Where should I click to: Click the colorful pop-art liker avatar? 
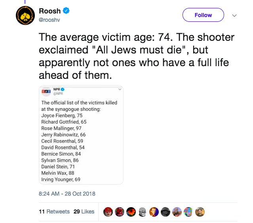click(x=189, y=212)
